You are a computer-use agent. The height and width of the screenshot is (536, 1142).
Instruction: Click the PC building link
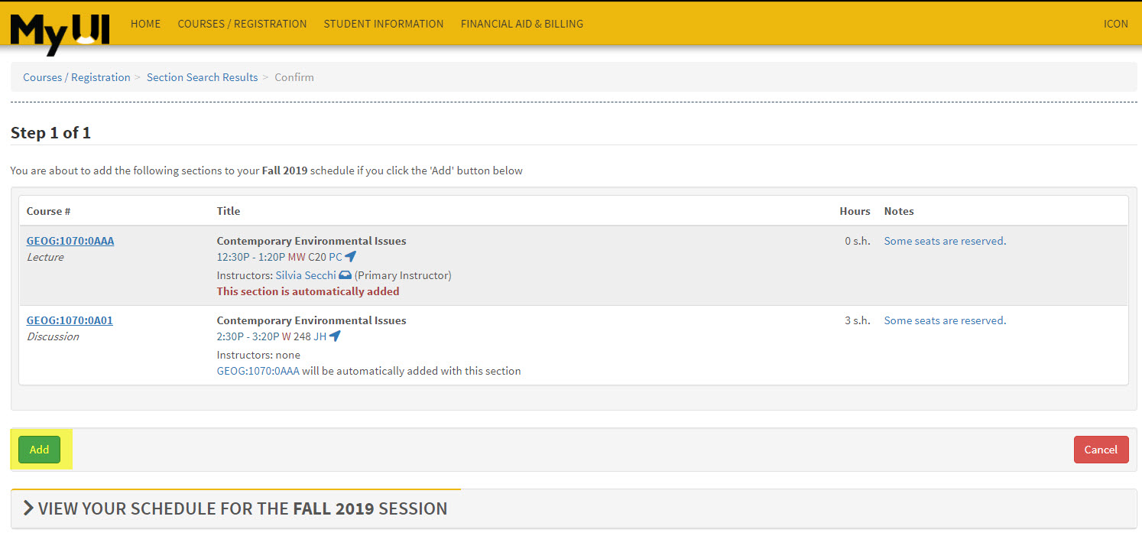coord(336,258)
